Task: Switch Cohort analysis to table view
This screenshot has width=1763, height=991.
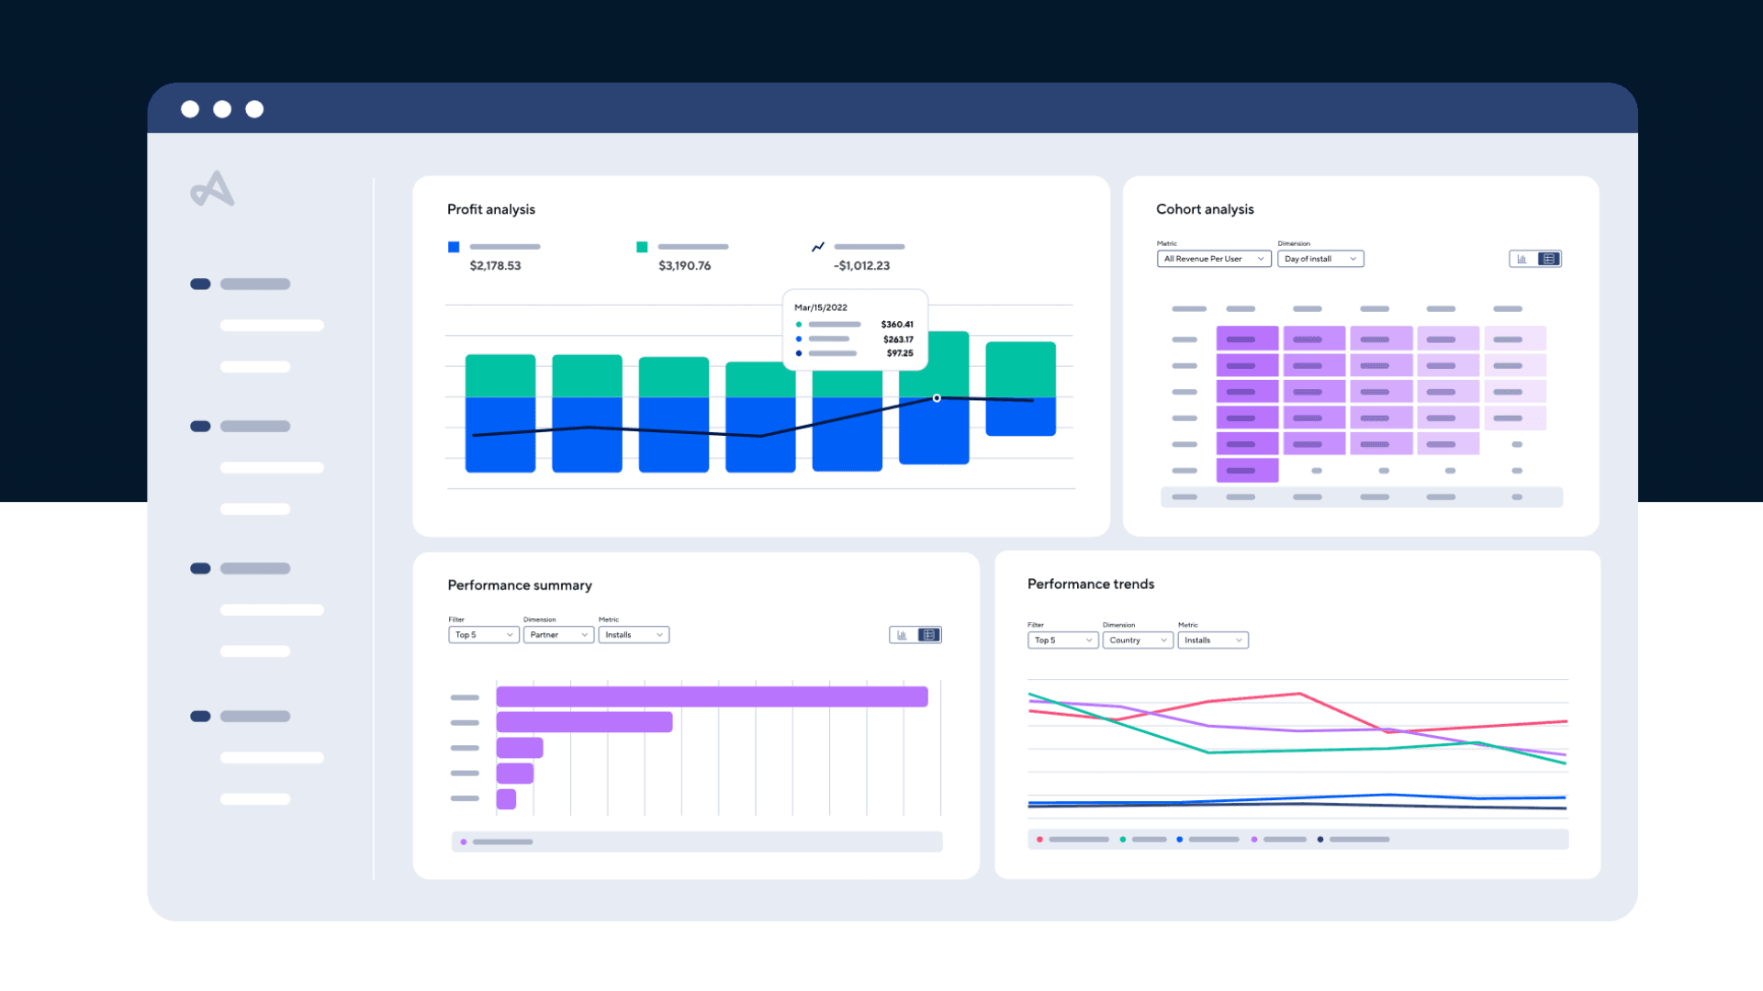Action: pos(1549,259)
